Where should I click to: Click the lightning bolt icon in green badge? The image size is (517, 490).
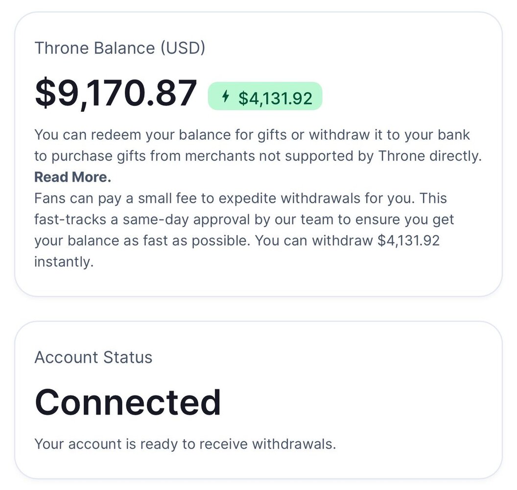click(x=226, y=97)
